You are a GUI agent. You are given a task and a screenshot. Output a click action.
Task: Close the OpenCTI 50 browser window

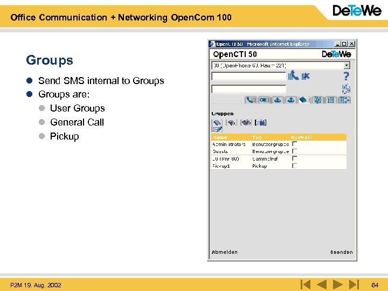click(x=351, y=44)
